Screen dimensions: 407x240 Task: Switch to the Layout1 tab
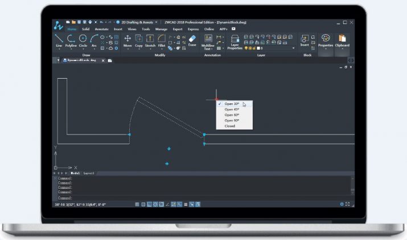click(89, 173)
